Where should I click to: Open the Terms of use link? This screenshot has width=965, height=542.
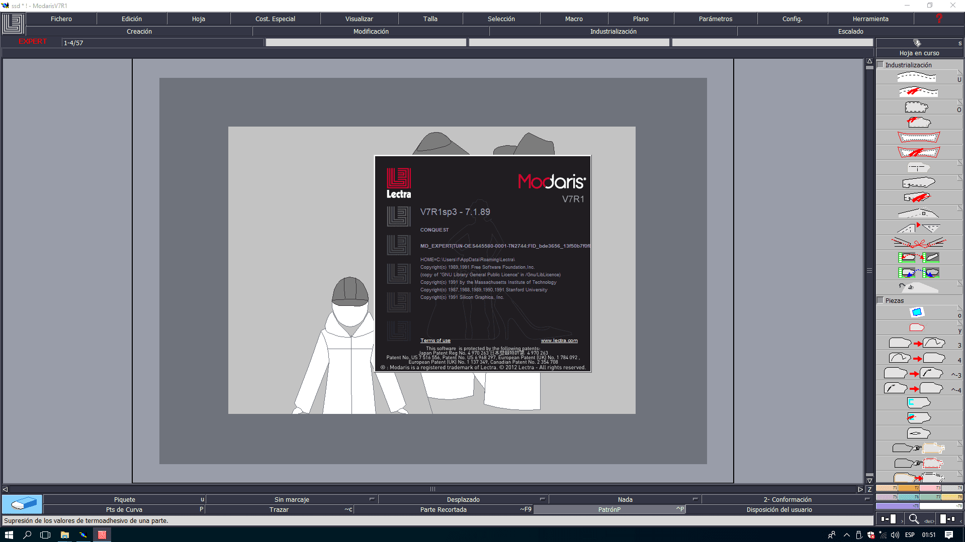click(435, 341)
